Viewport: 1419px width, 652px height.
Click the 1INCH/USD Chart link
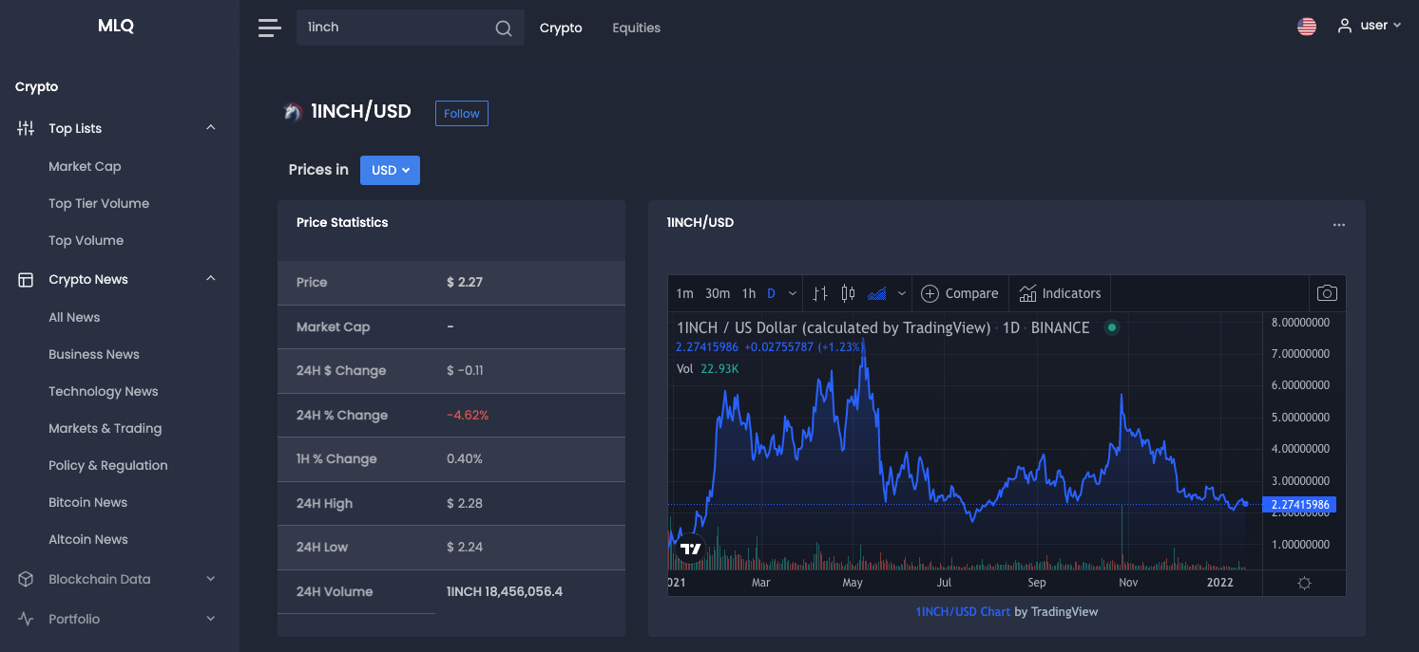tap(963, 611)
